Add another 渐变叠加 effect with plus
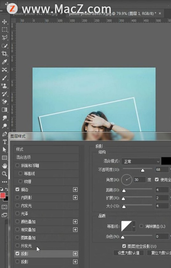 [x=75, y=229]
